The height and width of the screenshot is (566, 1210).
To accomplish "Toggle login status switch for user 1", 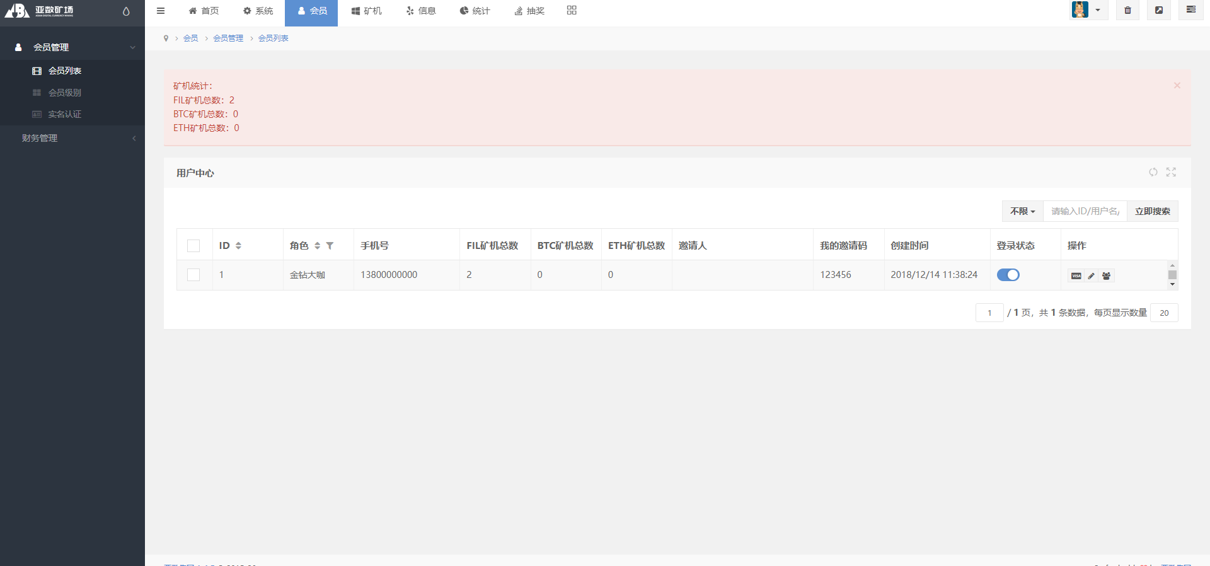I will 1008,275.
